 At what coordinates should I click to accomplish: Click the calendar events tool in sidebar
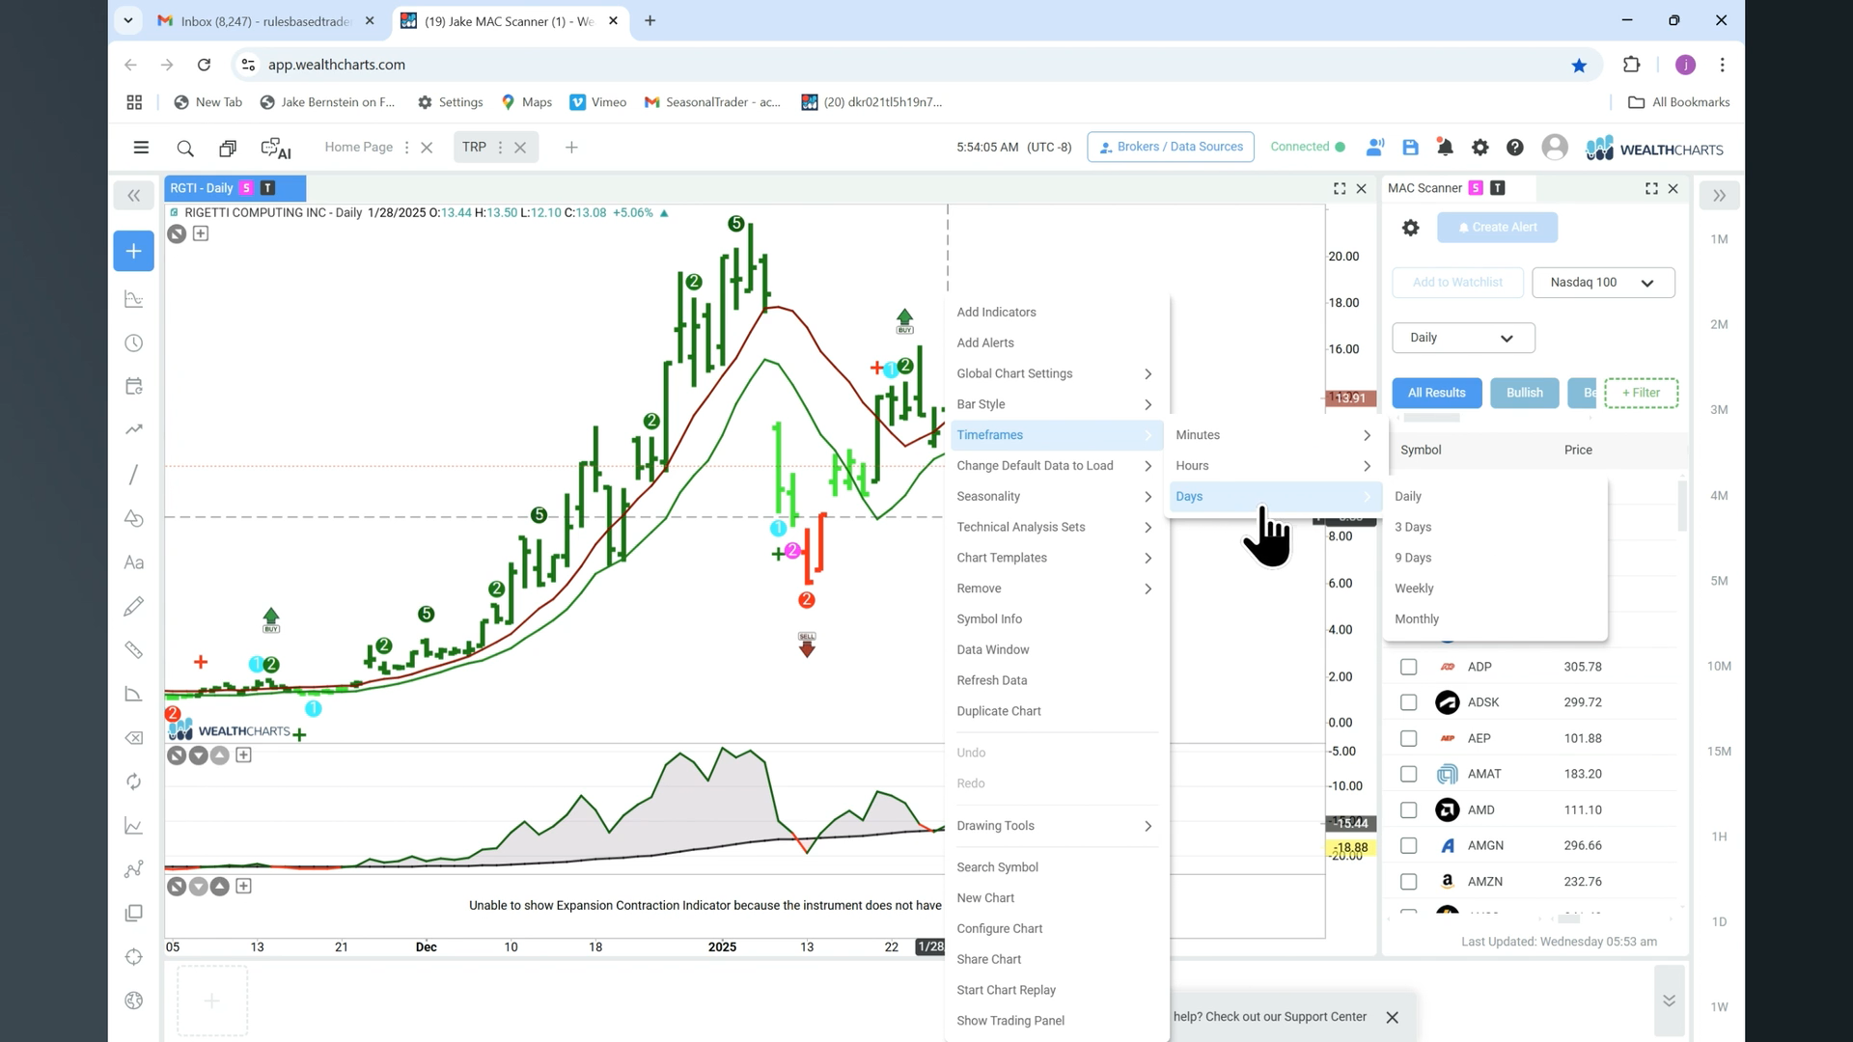[x=134, y=387]
